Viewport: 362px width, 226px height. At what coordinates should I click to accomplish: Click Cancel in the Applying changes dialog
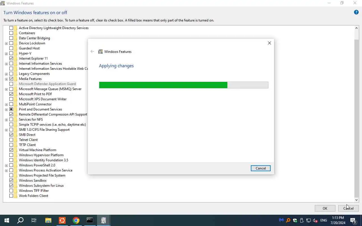260,168
